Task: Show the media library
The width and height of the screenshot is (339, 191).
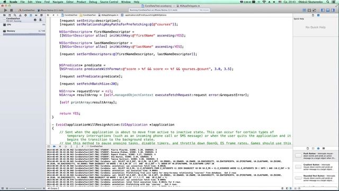Action: [x=324, y=149]
